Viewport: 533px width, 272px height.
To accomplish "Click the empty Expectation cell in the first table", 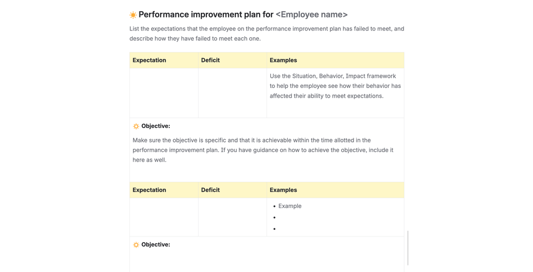I will pos(163,93).
